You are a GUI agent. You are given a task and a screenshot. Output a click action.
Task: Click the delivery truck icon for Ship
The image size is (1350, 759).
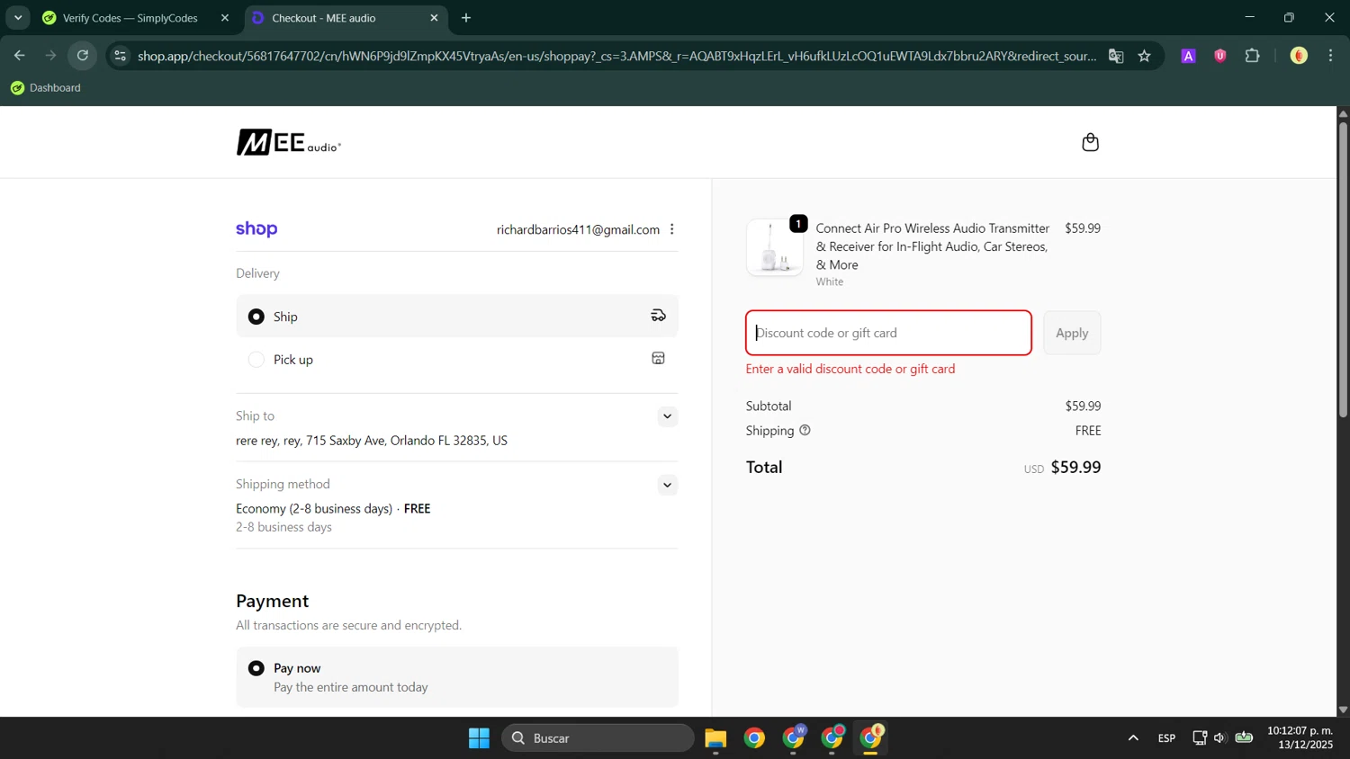[x=658, y=316]
